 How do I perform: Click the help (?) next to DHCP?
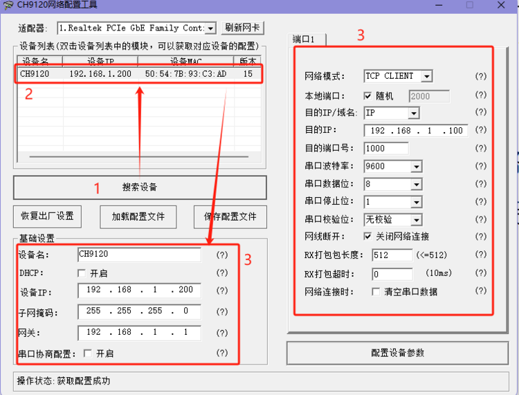(222, 273)
